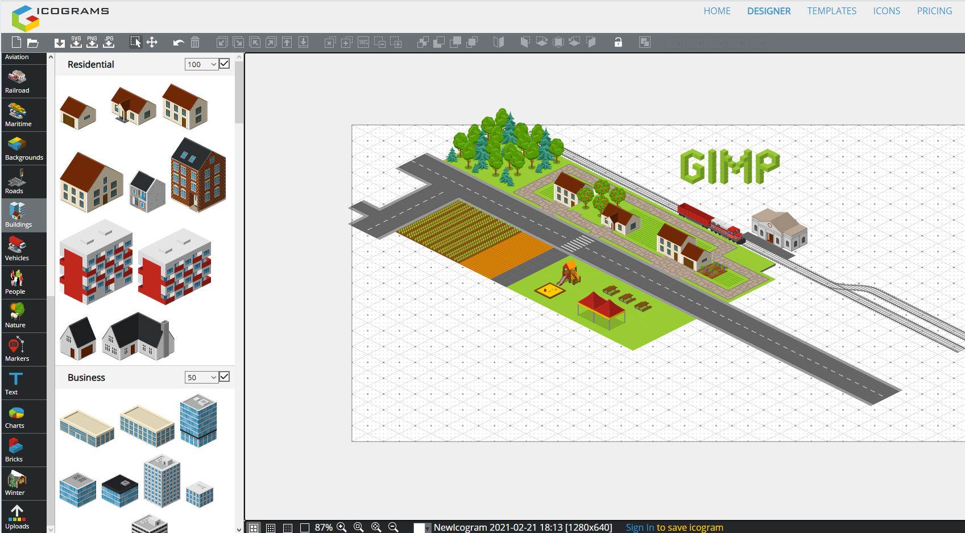Select the GIMP brick text on canvas

[730, 166]
